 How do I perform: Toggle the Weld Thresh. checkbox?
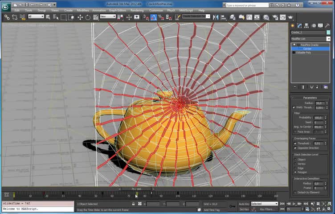pyautogui.click(x=294, y=107)
